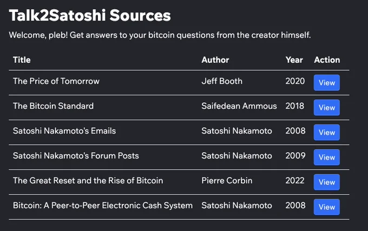Click View button for The Price of Tomorrow
Image resolution: width=368 pixels, height=231 pixels.
click(x=327, y=83)
